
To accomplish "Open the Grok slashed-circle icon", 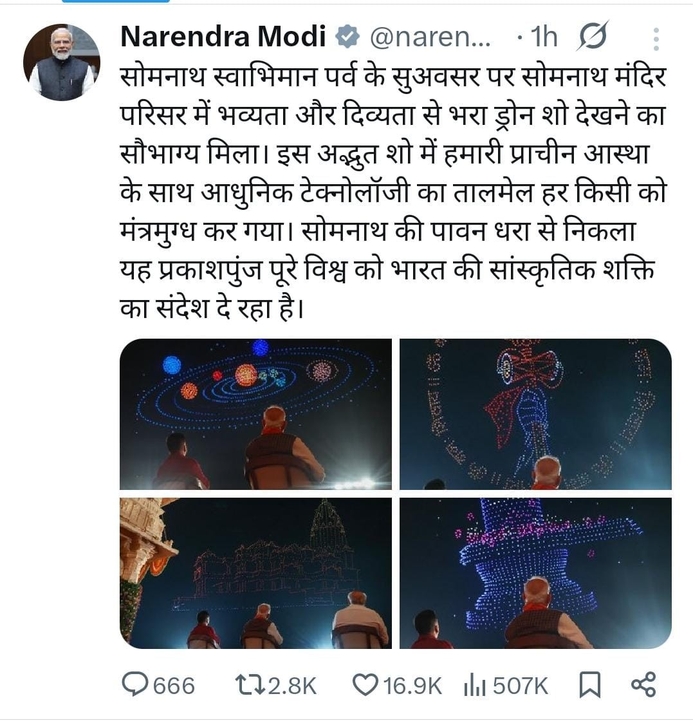I will pos(591,38).
